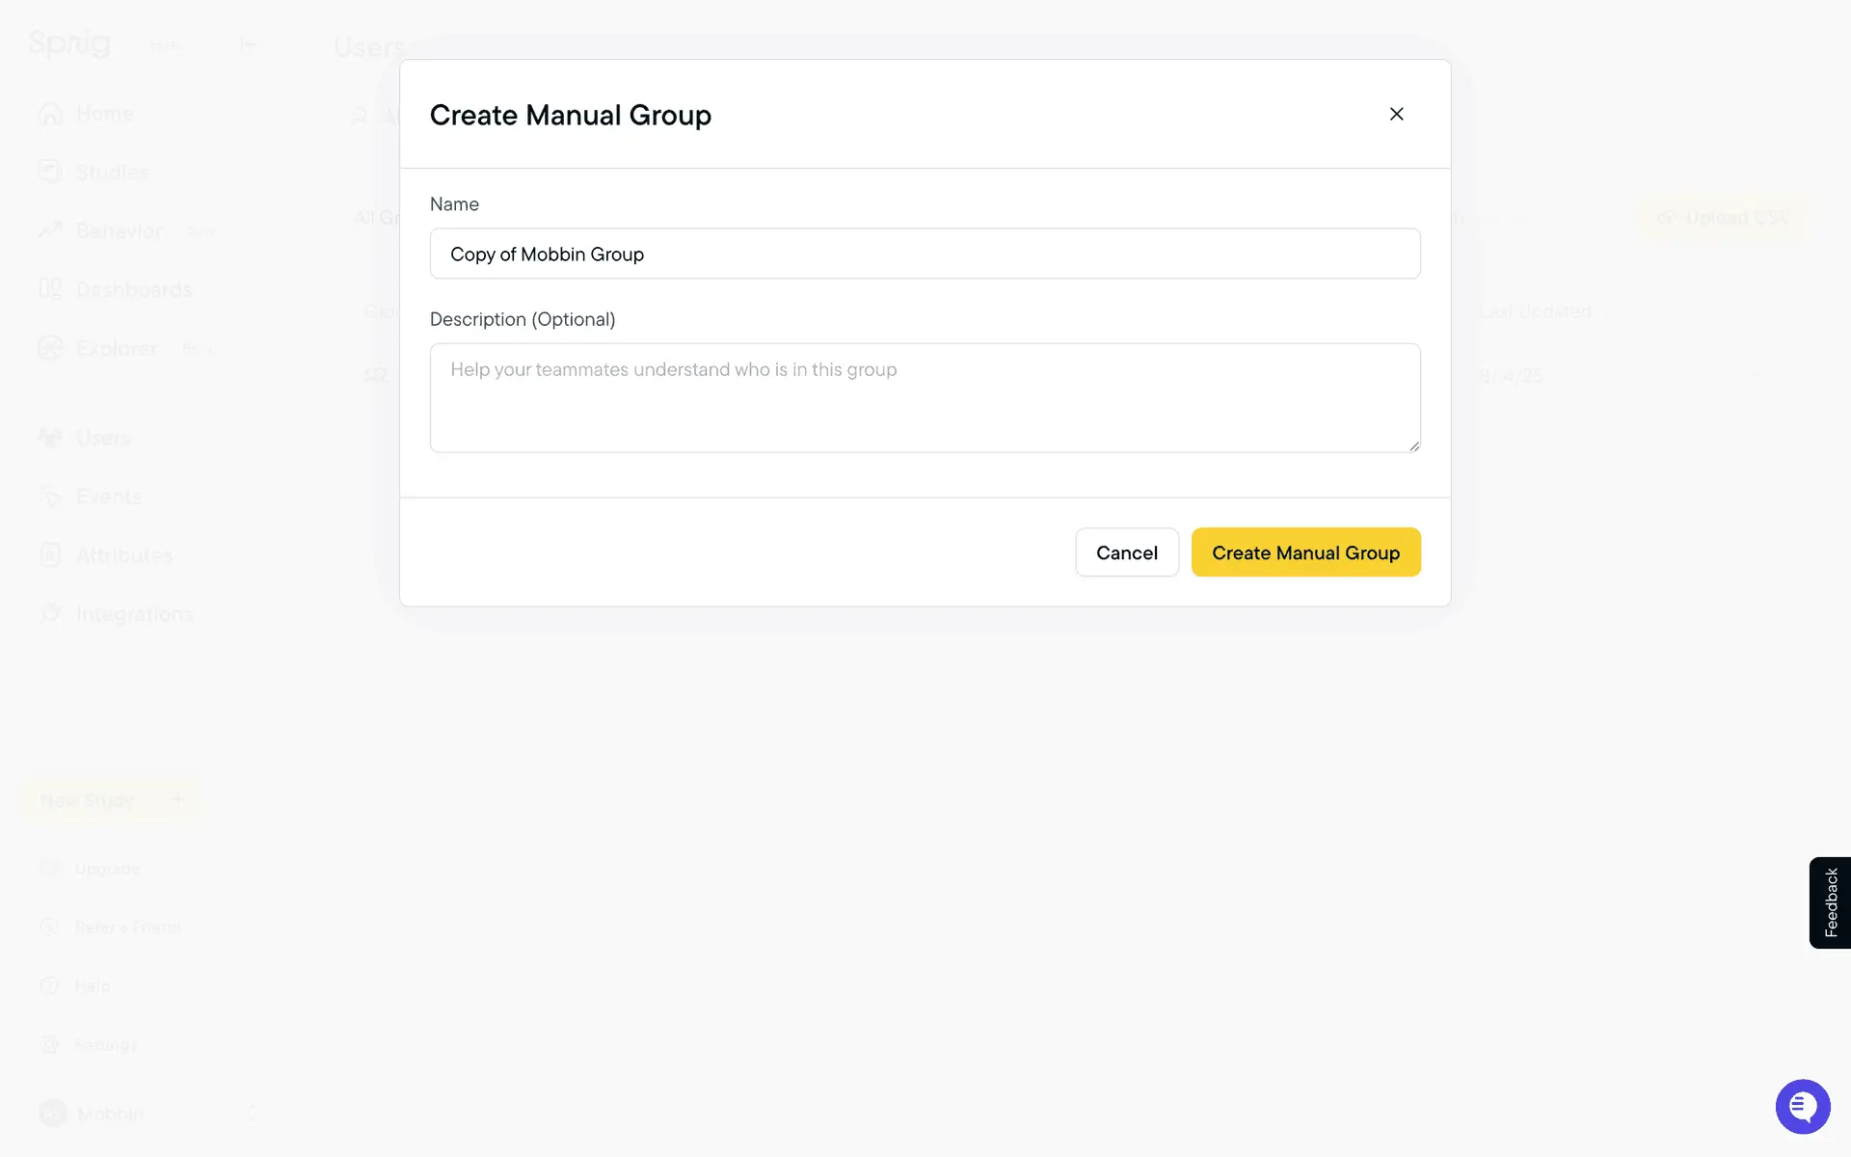Click the Name input field

(925, 254)
